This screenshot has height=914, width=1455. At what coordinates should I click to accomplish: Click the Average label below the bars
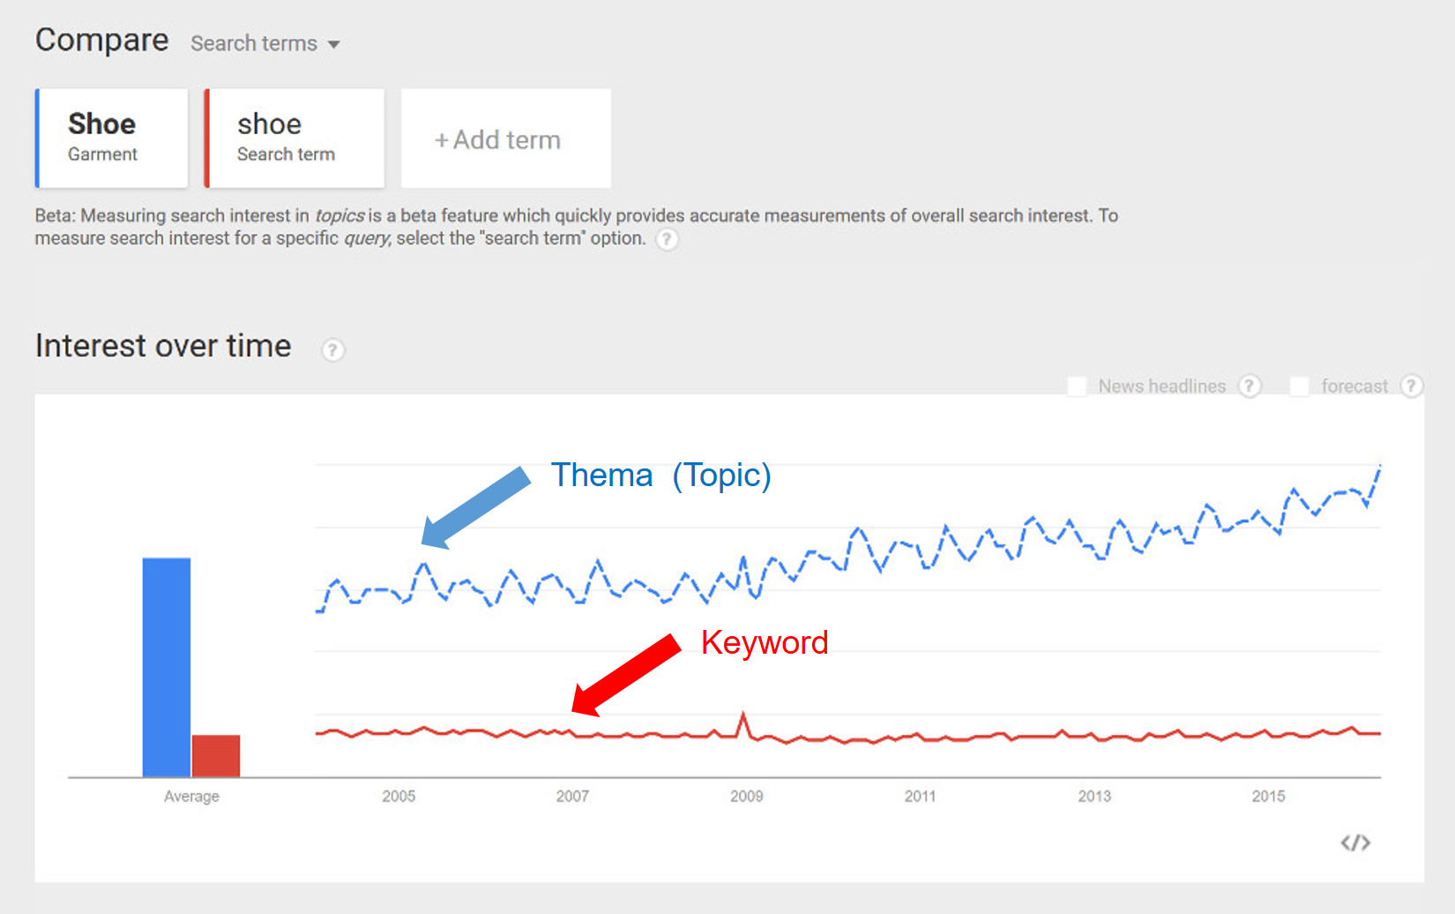point(190,795)
